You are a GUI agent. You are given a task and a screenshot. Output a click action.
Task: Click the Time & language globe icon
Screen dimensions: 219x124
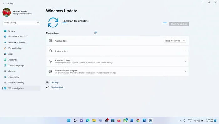pos(5,65)
